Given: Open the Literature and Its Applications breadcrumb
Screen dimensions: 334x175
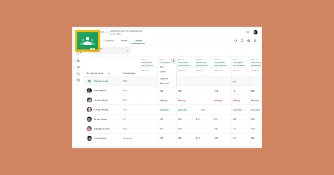Looking at the screenshot, I should pos(126,31).
